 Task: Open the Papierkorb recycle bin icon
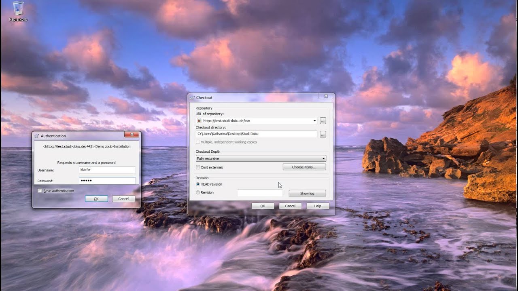click(18, 11)
